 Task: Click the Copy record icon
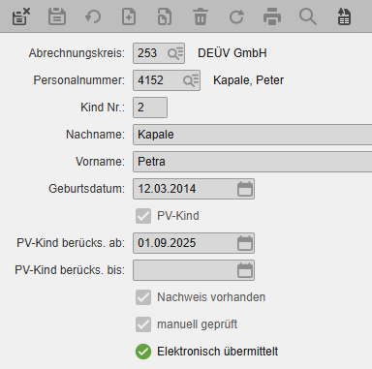[165, 16]
